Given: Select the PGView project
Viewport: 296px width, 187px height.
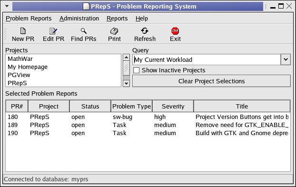Looking at the screenshot, I should [63, 75].
